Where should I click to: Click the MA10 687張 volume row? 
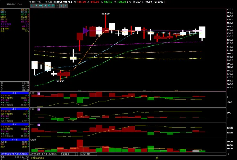pyautogui.click(x=14, y=147)
